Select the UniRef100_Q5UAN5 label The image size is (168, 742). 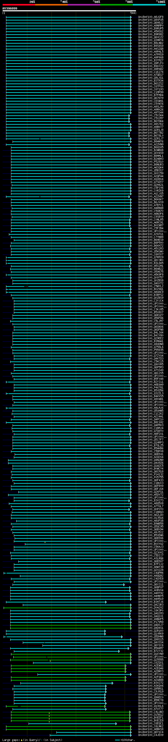(151, 411)
